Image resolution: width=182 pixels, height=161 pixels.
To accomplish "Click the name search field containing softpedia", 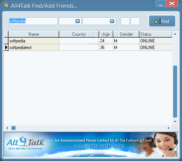I will pyautogui.click(x=33, y=21).
